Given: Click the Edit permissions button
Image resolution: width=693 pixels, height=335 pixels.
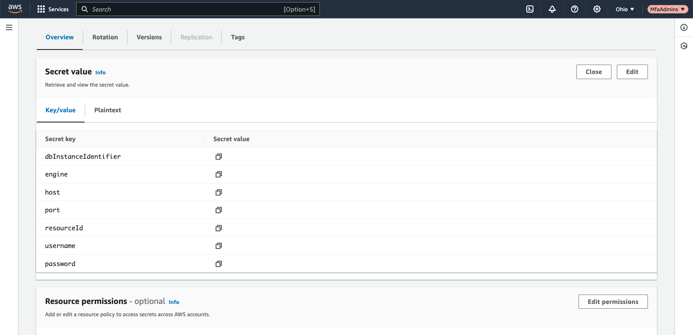Looking at the screenshot, I should [x=613, y=302].
